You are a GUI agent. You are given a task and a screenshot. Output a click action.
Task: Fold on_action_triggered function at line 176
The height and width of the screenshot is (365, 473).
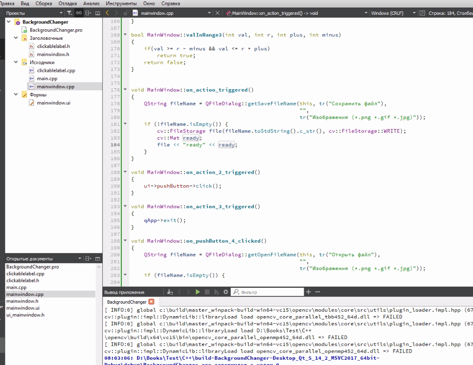125,90
